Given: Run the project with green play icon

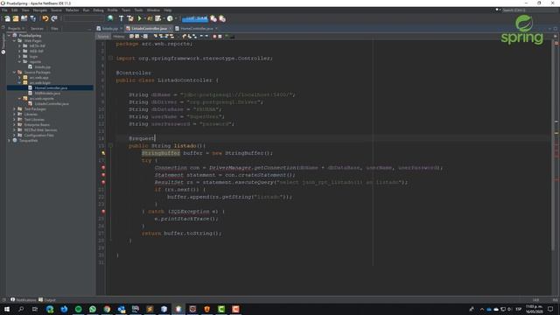Looking at the screenshot, I should click(x=140, y=18).
